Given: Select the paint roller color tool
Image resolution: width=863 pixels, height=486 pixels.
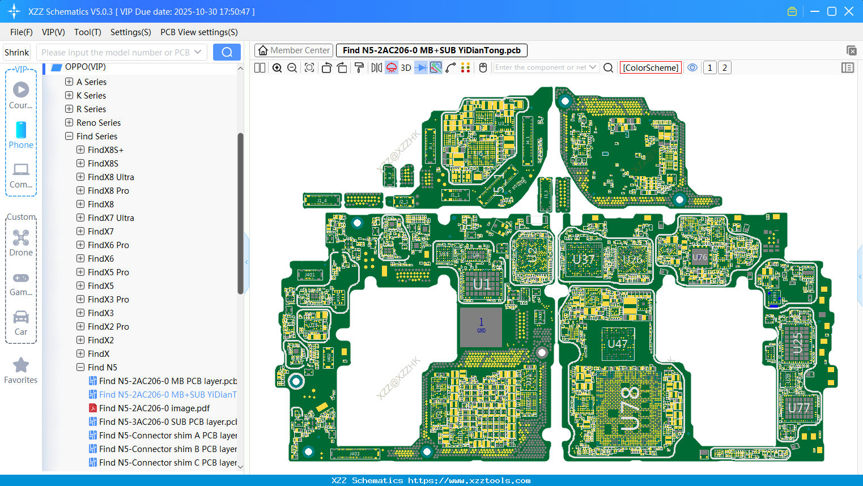Looking at the screenshot, I should 358,67.
